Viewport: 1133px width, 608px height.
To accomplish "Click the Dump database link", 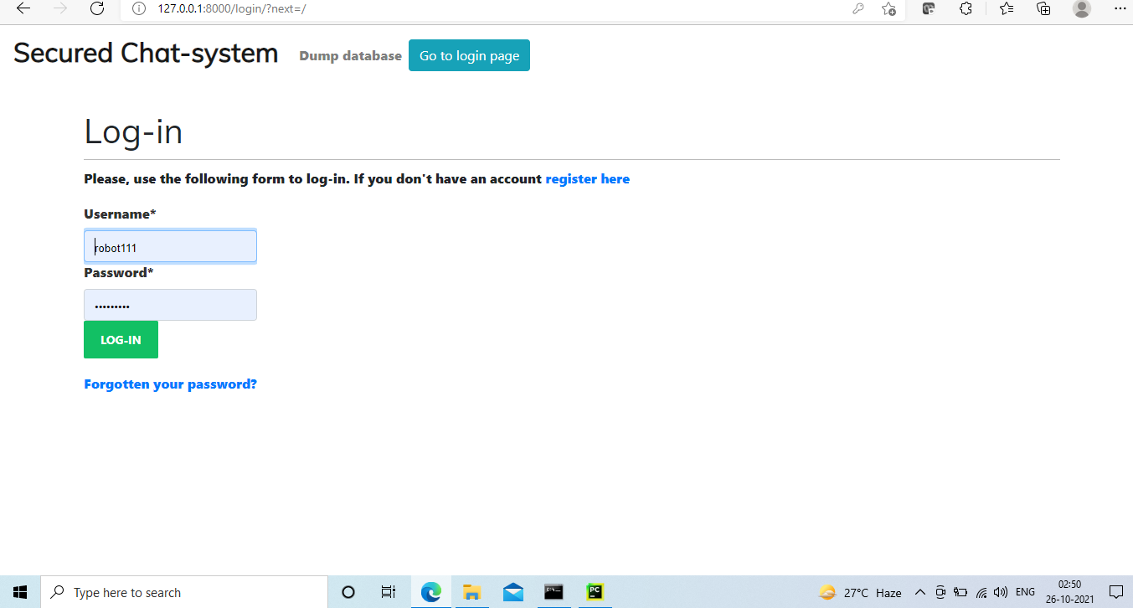I will pyautogui.click(x=350, y=56).
